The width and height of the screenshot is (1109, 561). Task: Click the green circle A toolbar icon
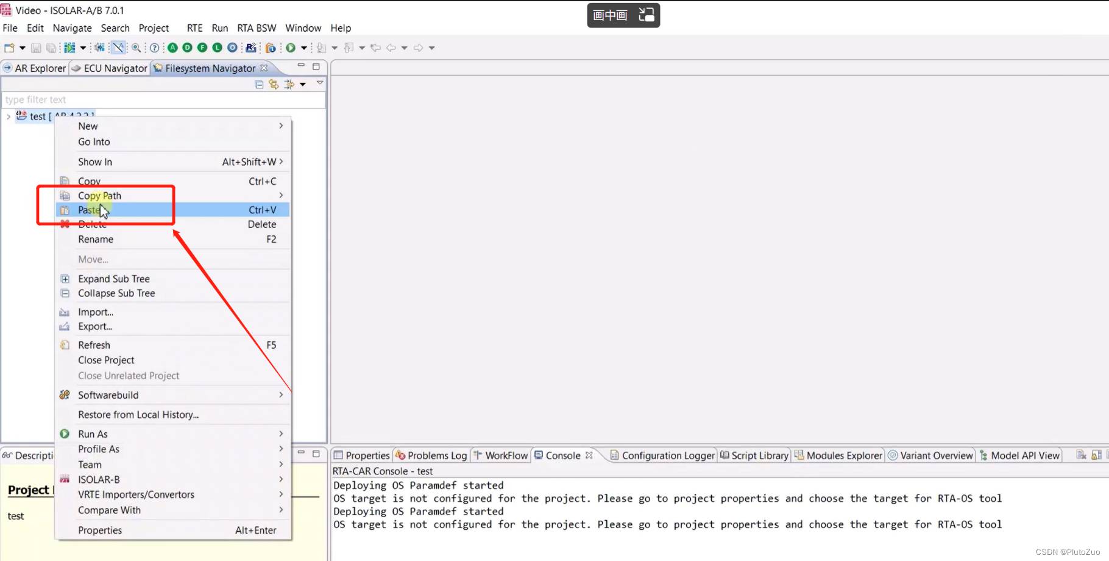point(172,48)
